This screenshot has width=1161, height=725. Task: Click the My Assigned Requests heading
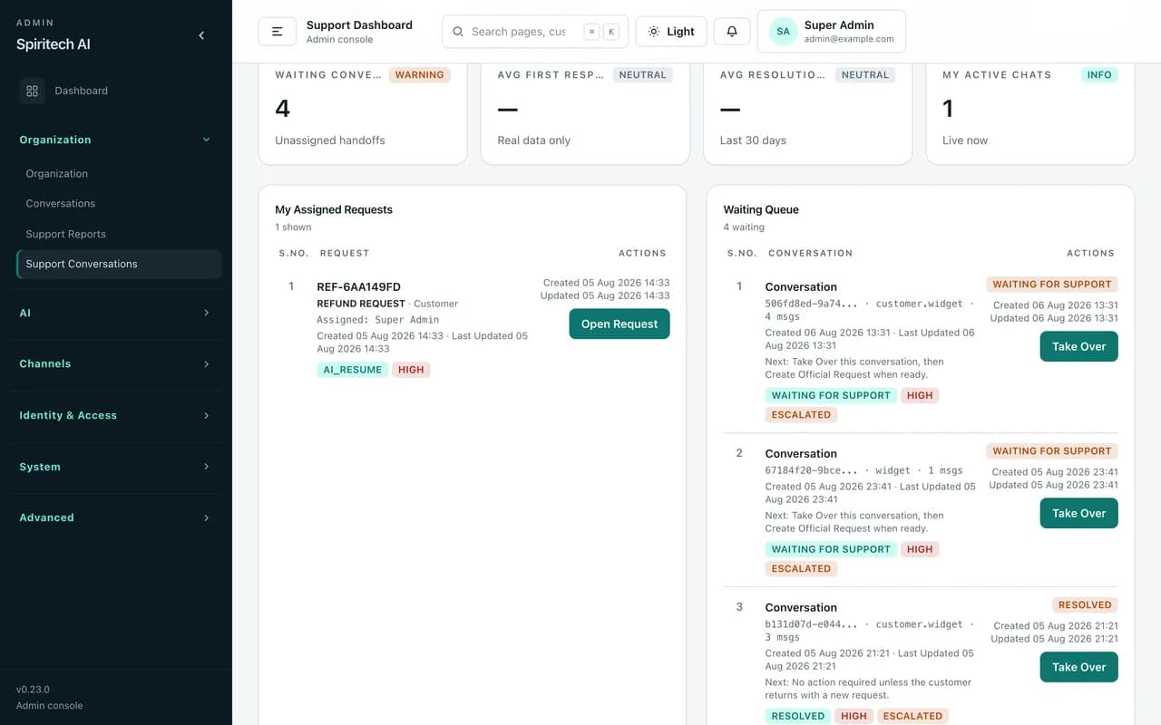334,209
